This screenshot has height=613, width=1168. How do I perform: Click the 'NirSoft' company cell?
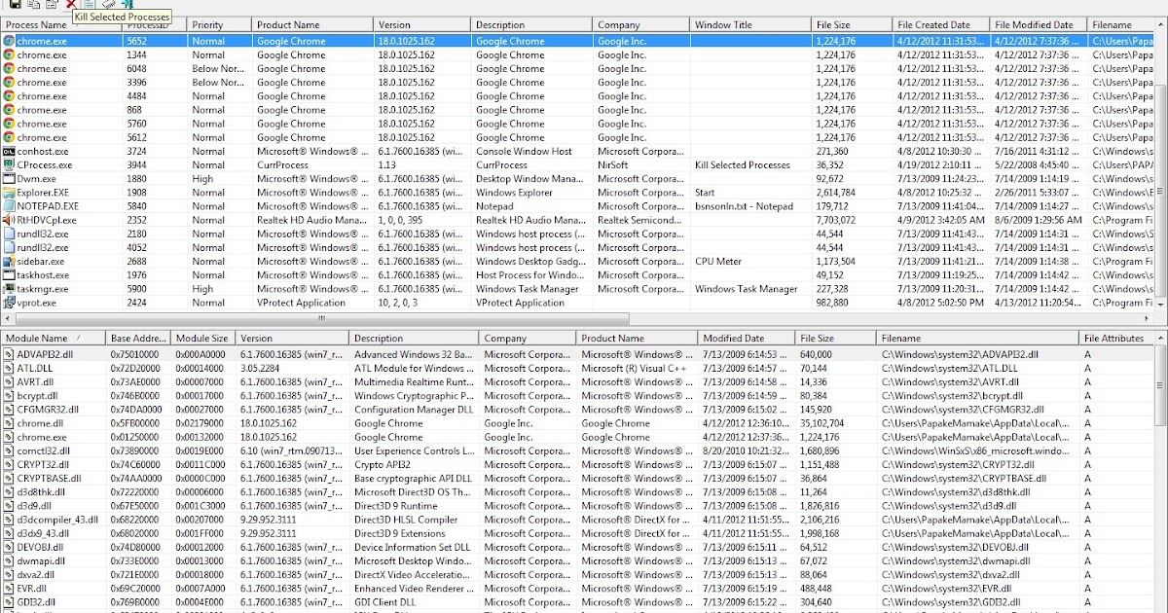(641, 164)
